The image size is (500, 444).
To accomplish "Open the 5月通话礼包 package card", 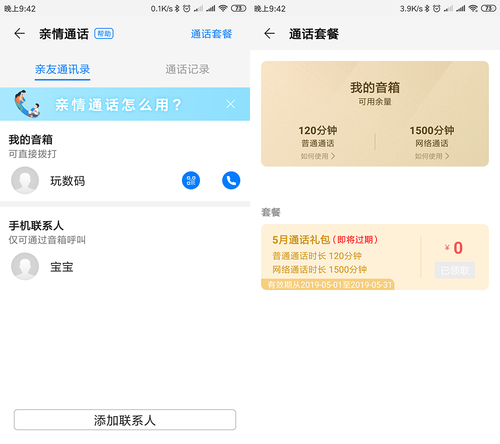I will point(375,257).
